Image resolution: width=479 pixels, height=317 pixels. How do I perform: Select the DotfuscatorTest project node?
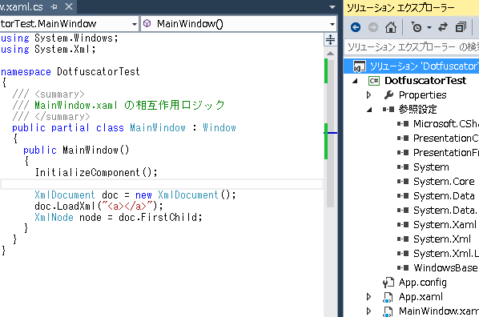click(x=425, y=81)
